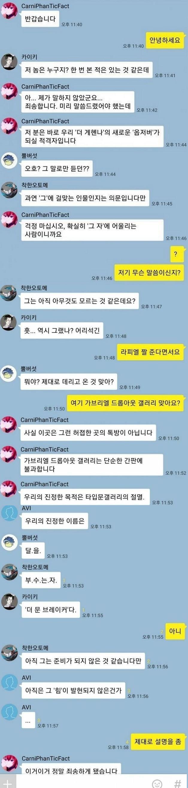
Task: Select the yellow '안녕하세요' message bubble
Action: [165, 40]
